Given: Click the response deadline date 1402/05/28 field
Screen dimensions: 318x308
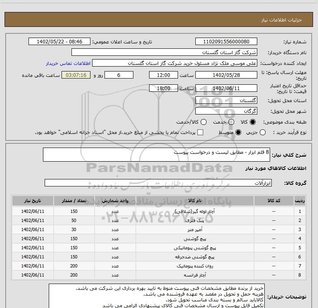Looking at the screenshot, I should click(x=226, y=75).
